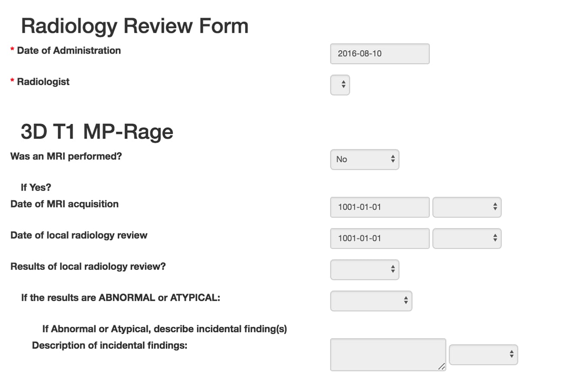Click the arrows icon in the 'No' MRI dropdown
571x387 pixels.
(x=393, y=159)
